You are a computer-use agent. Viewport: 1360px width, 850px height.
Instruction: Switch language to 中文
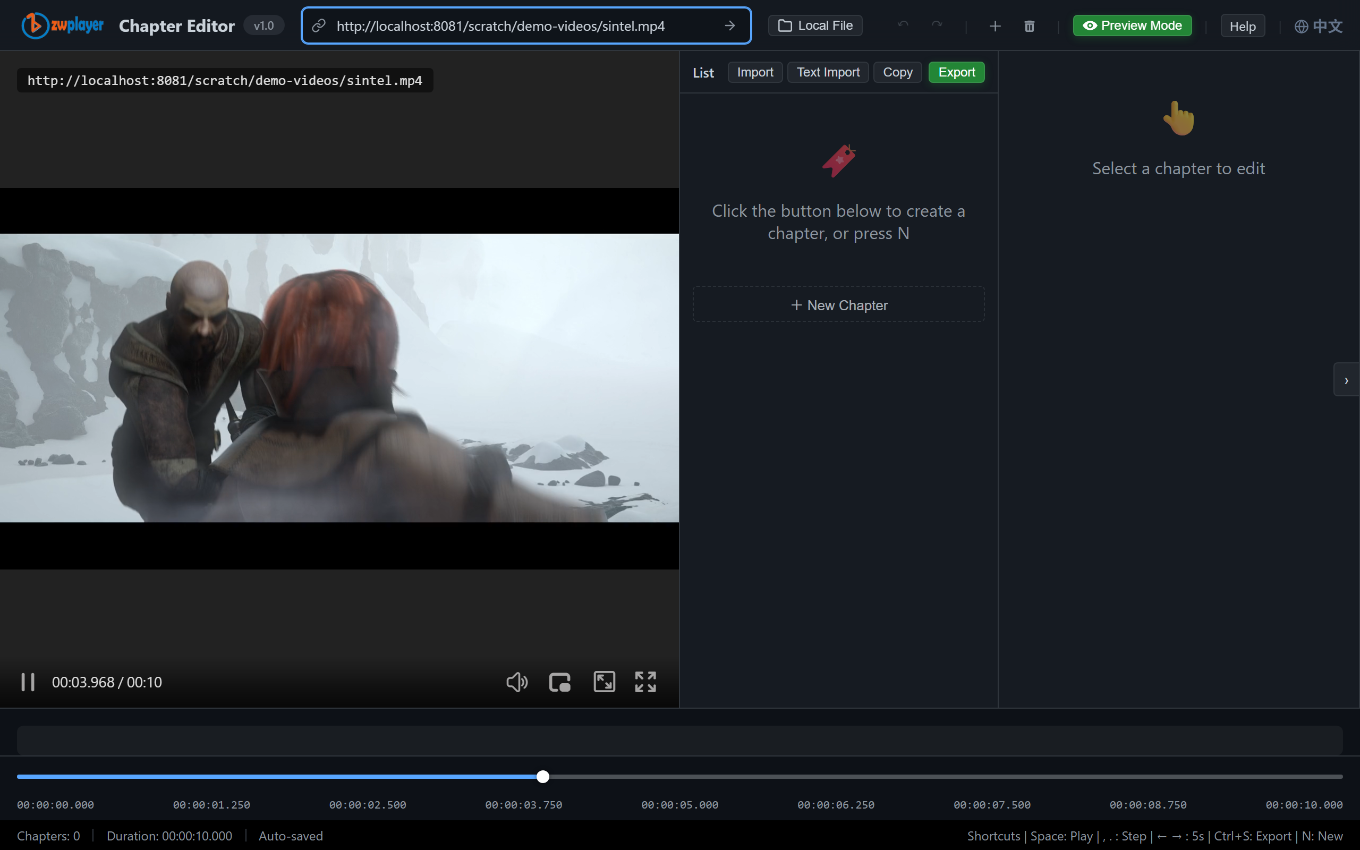(x=1318, y=26)
